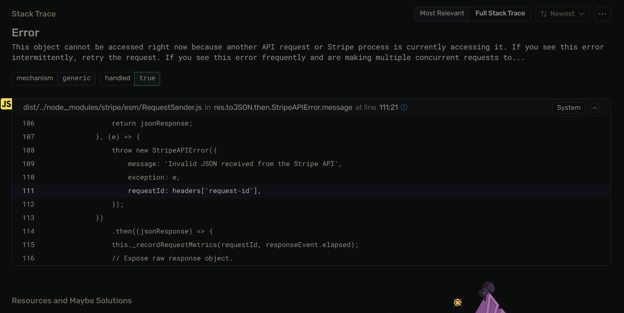Click the generic tag value
The width and height of the screenshot is (624, 313).
tap(76, 78)
